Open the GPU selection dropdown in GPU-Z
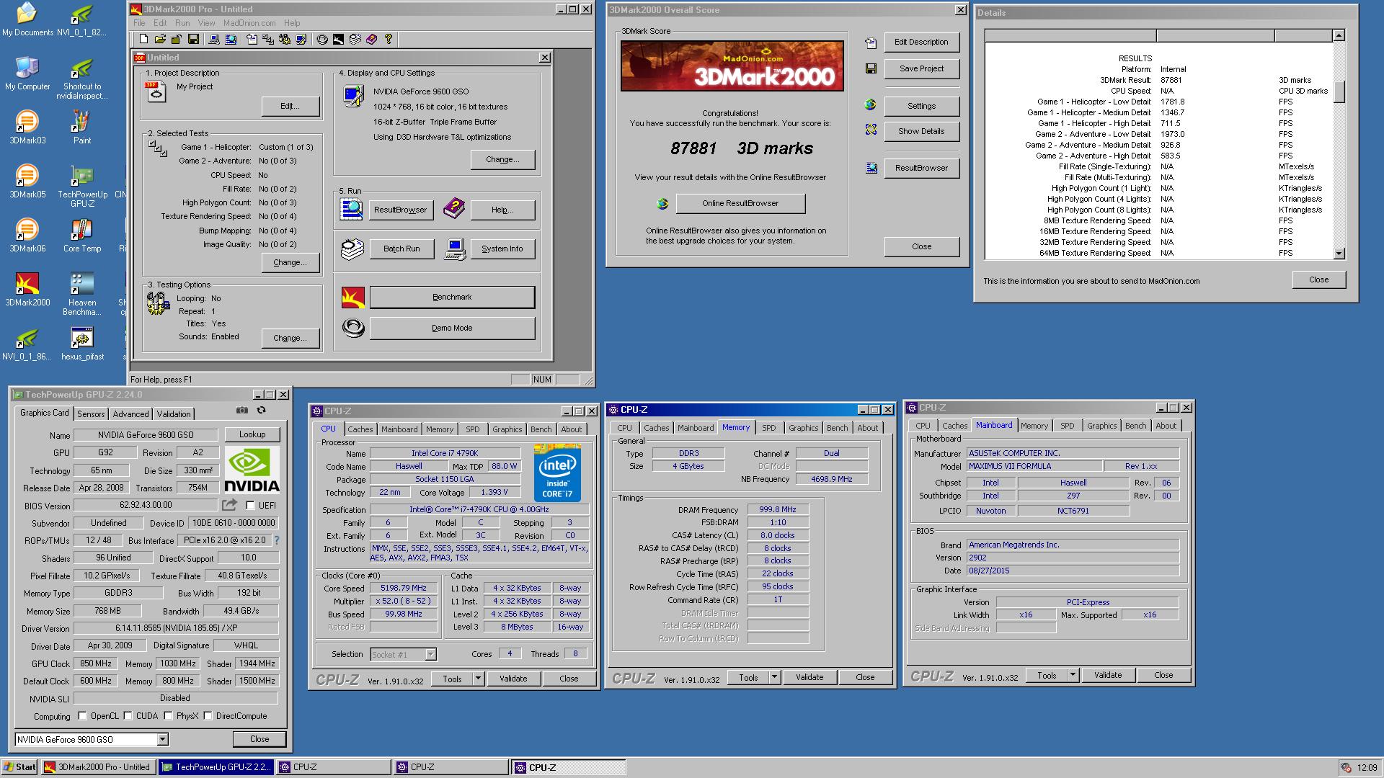The image size is (1384, 778). click(x=162, y=739)
